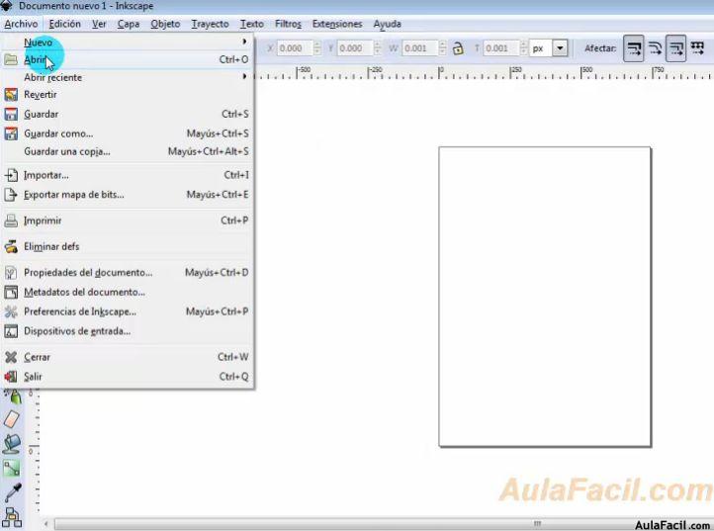Open the Ver menu

pyautogui.click(x=99, y=24)
